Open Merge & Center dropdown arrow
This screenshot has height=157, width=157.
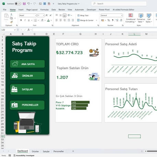pyautogui.click(x=96, y=20)
